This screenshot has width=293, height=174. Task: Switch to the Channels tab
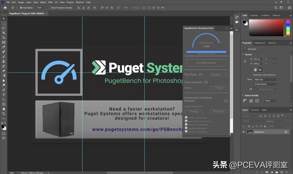coord(255,110)
